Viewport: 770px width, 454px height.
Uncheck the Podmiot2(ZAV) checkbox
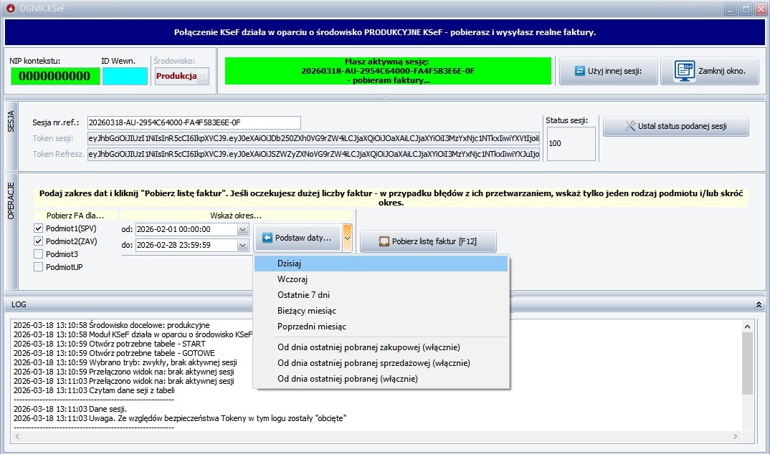(39, 241)
